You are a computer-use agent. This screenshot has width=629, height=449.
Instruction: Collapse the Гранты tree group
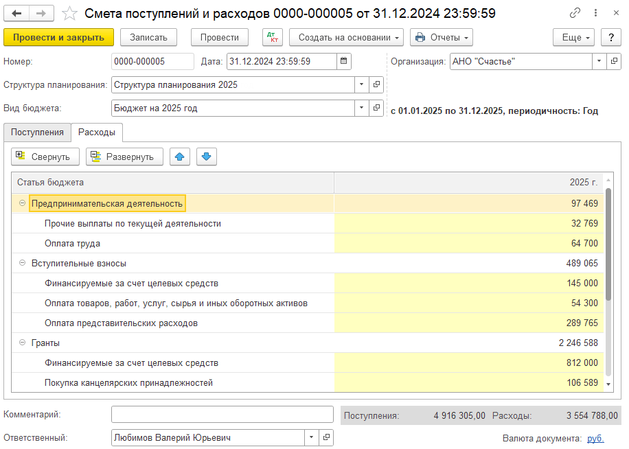pyautogui.click(x=23, y=343)
